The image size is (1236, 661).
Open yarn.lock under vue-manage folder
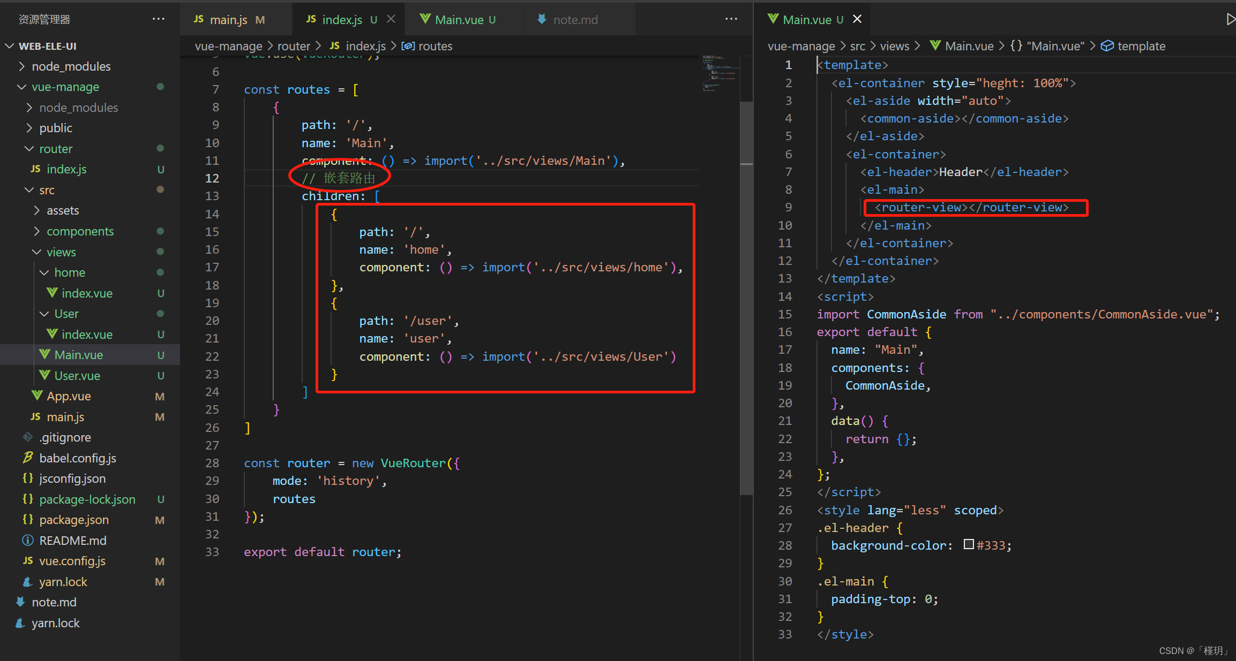point(63,582)
